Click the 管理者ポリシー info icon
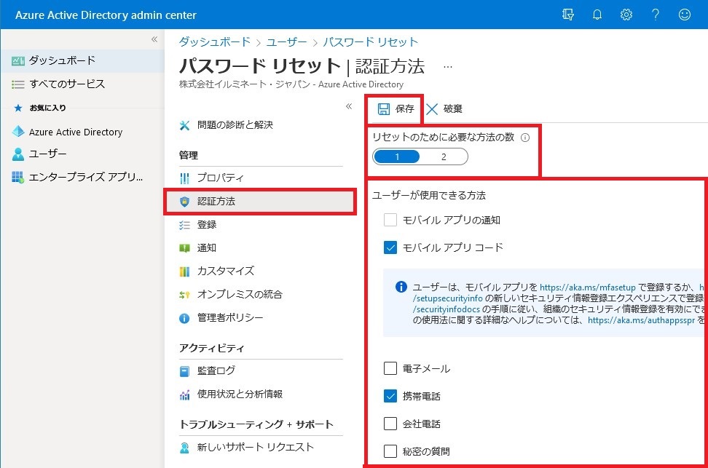708x468 pixels. (185, 318)
